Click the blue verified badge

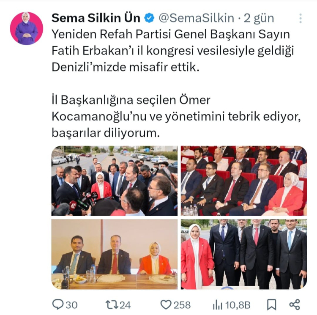tap(149, 18)
